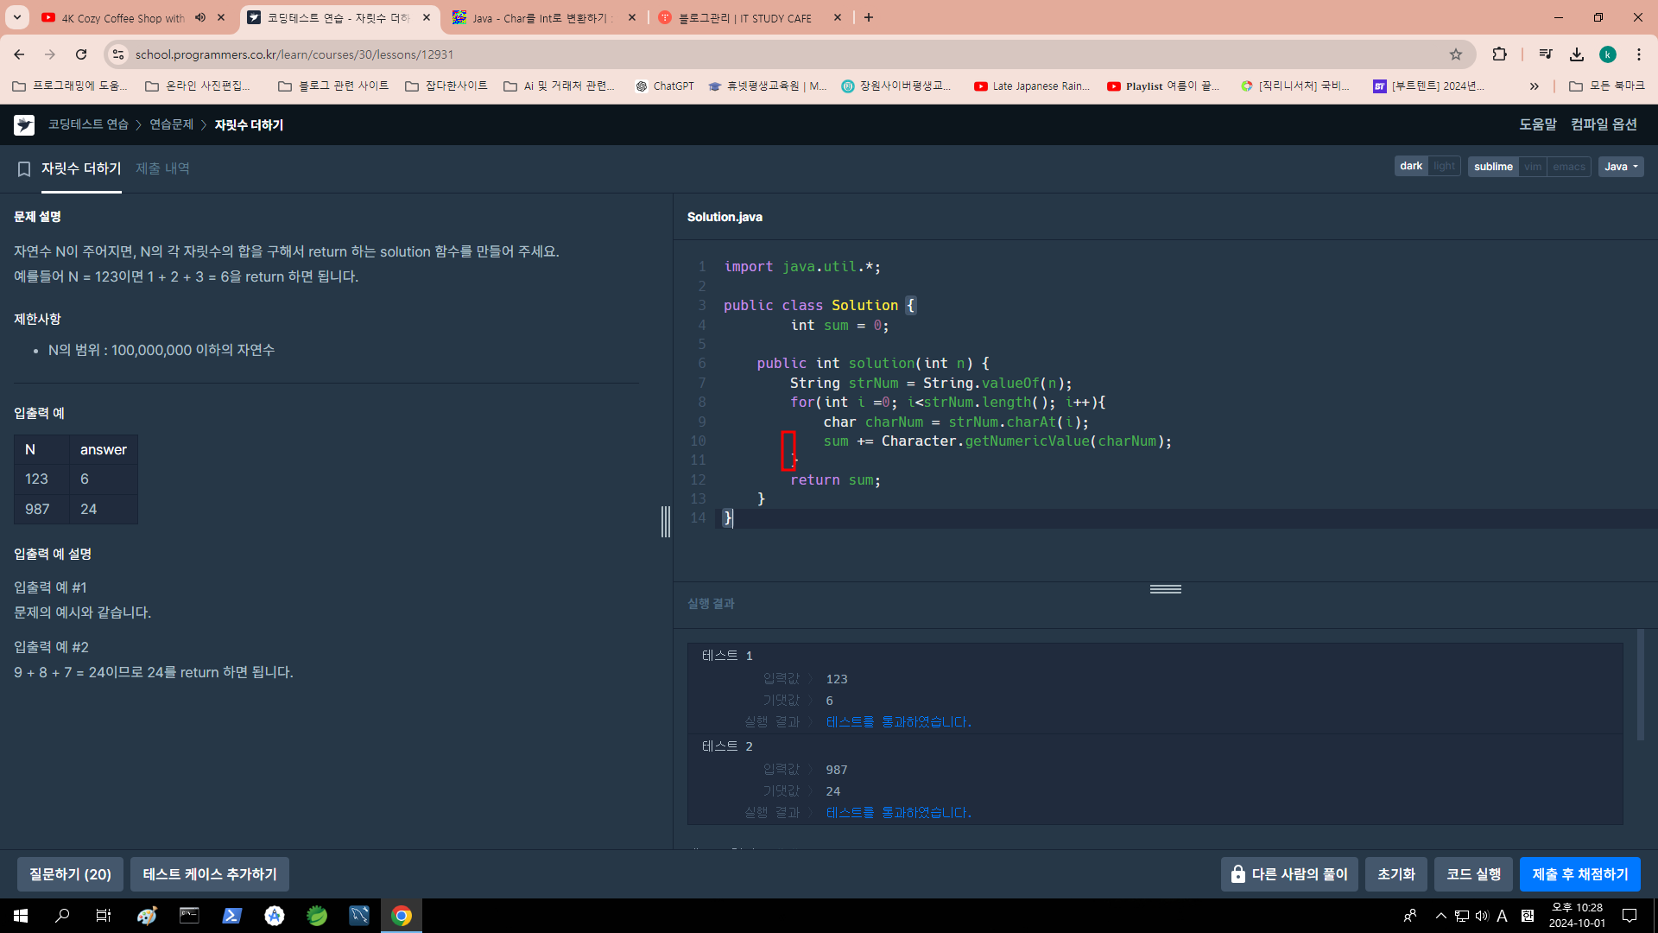1658x933 pixels.
Task: Select vim keybinding mode
Action: point(1533,167)
